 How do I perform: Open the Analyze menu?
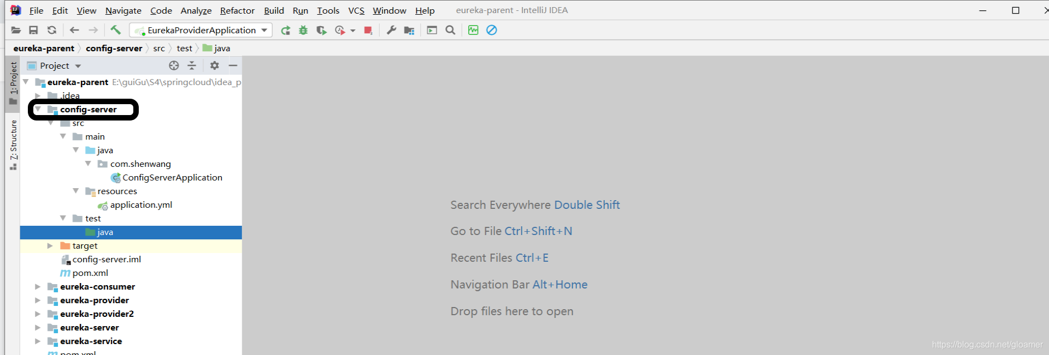coord(196,10)
